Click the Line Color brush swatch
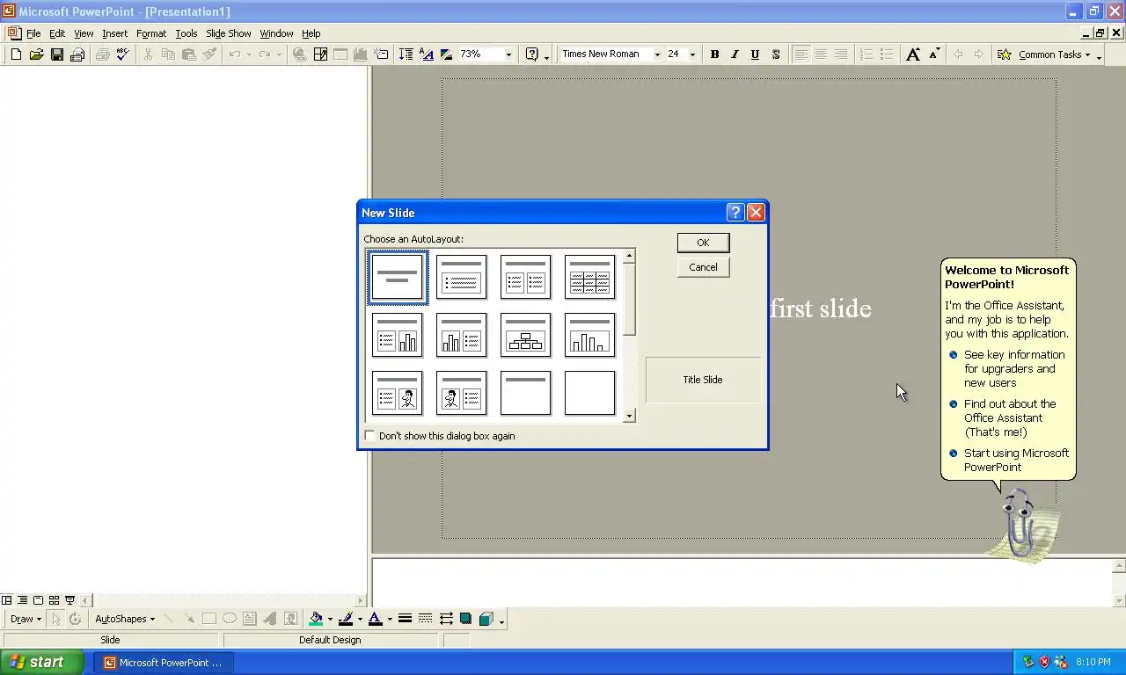Image resolution: width=1126 pixels, height=675 pixels. pyautogui.click(x=346, y=619)
